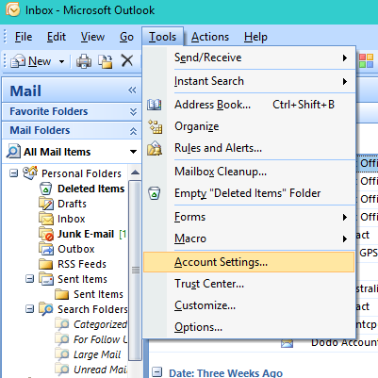Click the Address Book icon in menu
Screen dimensions: 378x378
[155, 105]
